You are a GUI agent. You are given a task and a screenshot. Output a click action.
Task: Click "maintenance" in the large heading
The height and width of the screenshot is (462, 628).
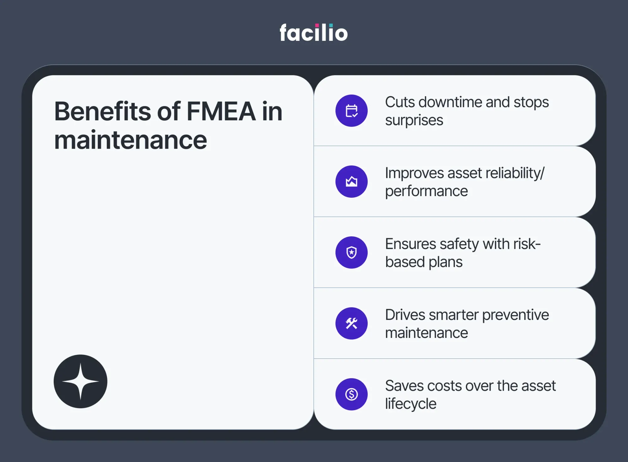click(131, 140)
